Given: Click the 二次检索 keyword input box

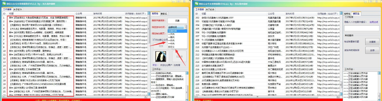Looking at the screenshot, I should tap(362, 28).
